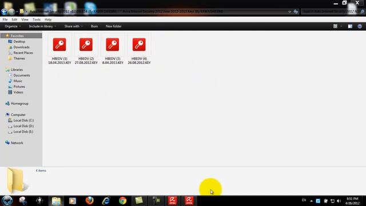
Task: Open the network tray icon
Action: (x=332, y=201)
